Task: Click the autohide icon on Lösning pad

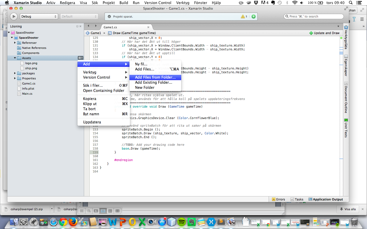Action: point(77,26)
